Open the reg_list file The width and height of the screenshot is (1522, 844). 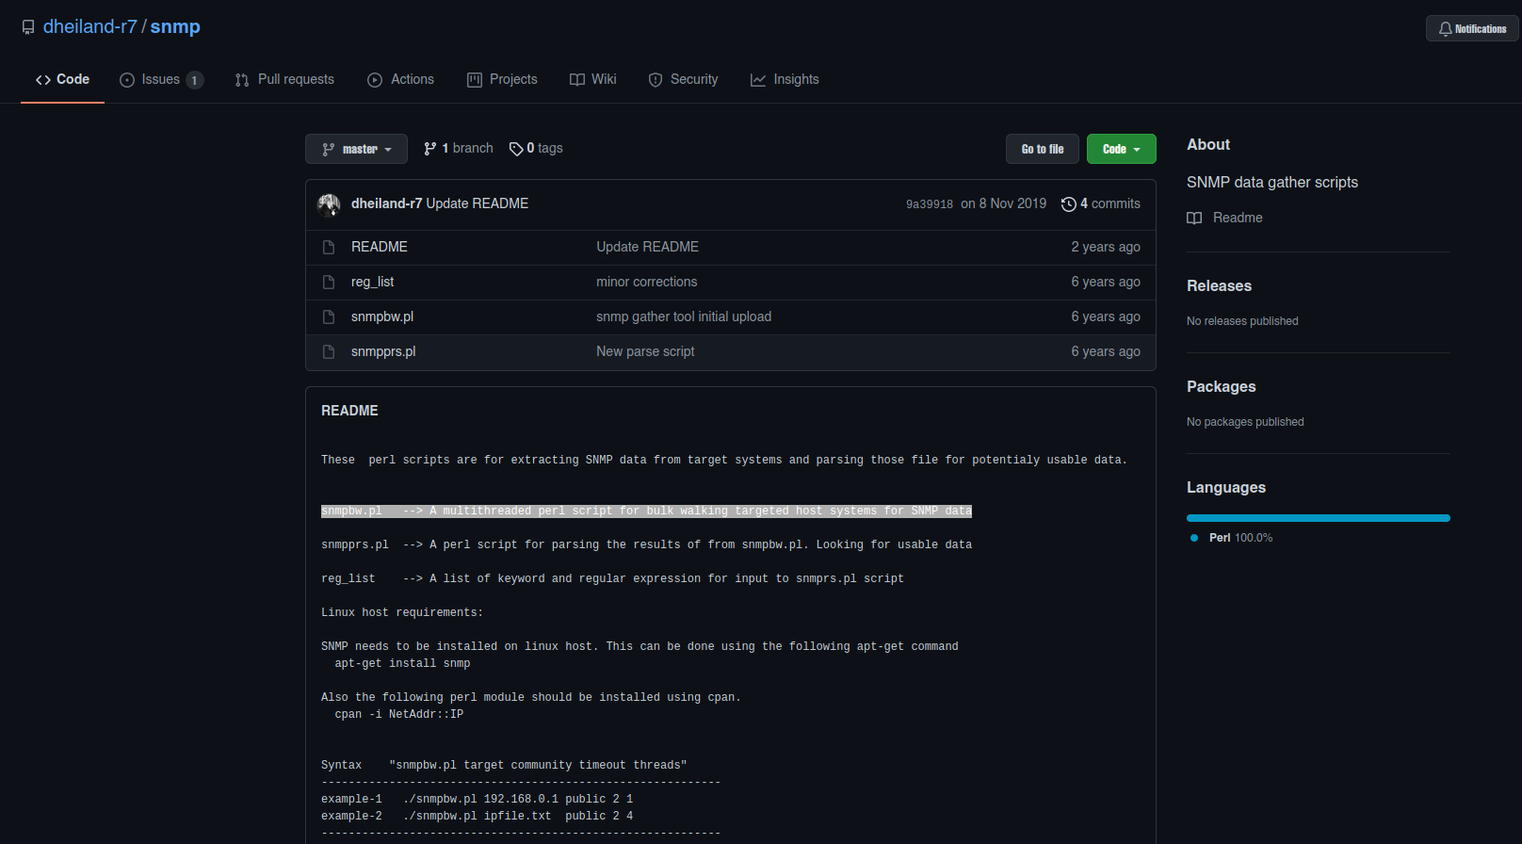click(x=372, y=282)
